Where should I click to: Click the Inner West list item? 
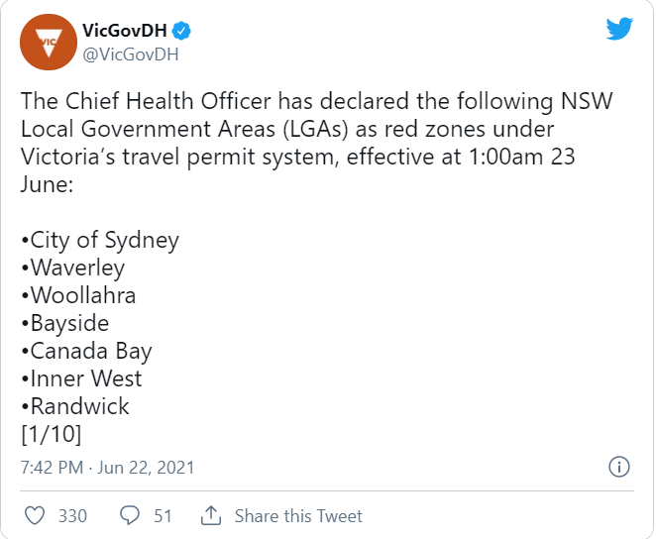pyautogui.click(x=81, y=378)
